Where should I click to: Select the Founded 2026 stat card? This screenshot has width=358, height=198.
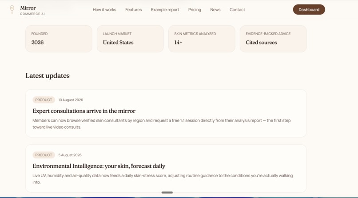tap(59, 39)
